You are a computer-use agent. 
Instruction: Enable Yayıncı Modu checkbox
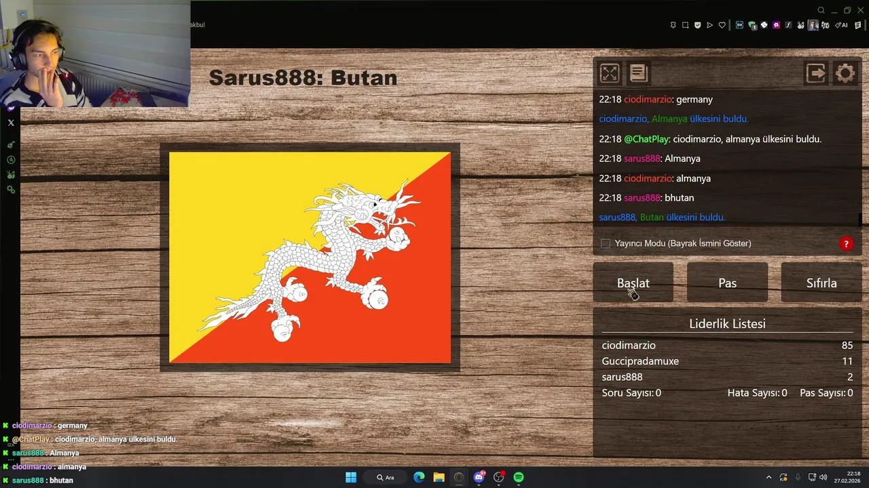[x=606, y=243]
